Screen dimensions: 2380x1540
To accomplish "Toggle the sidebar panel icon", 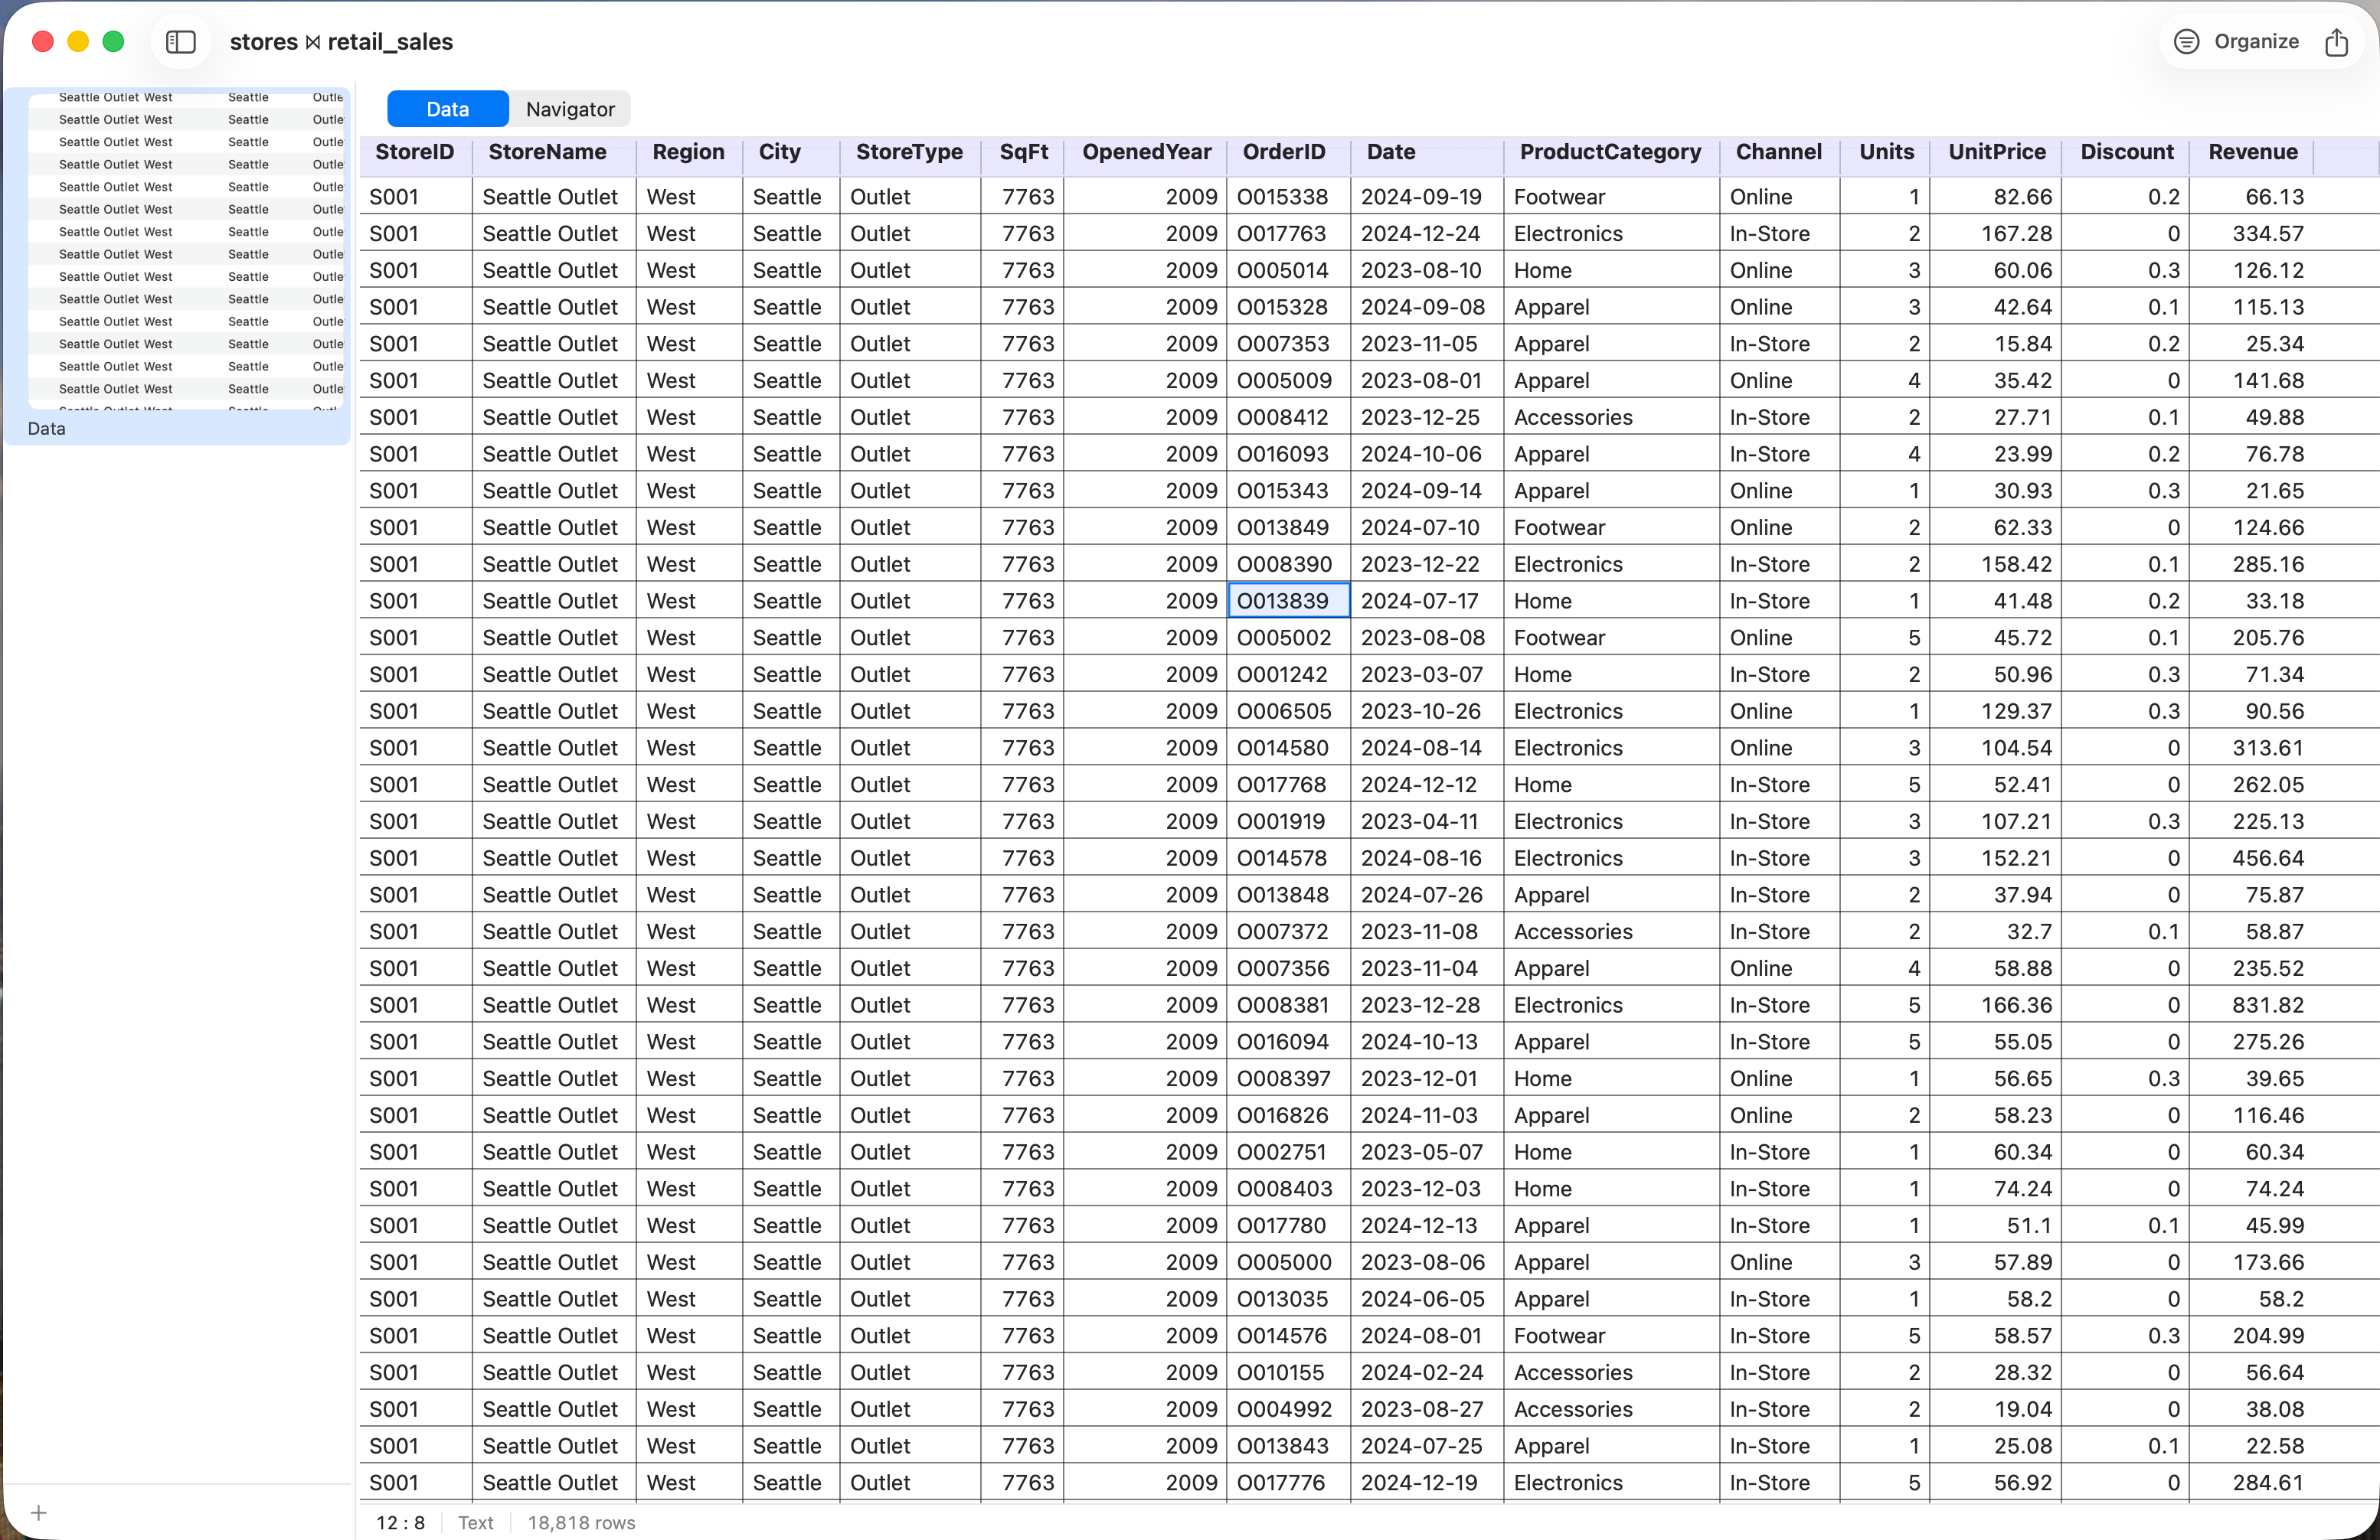I will (x=180, y=42).
